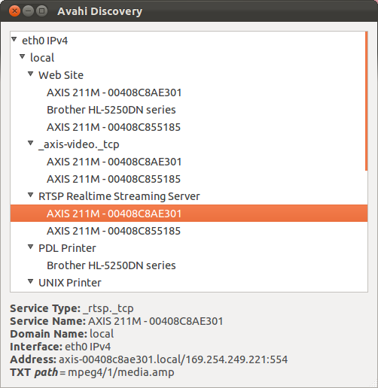Click the UNIX Printer tree label
Screen dimensions: 378x388
[x=70, y=283]
